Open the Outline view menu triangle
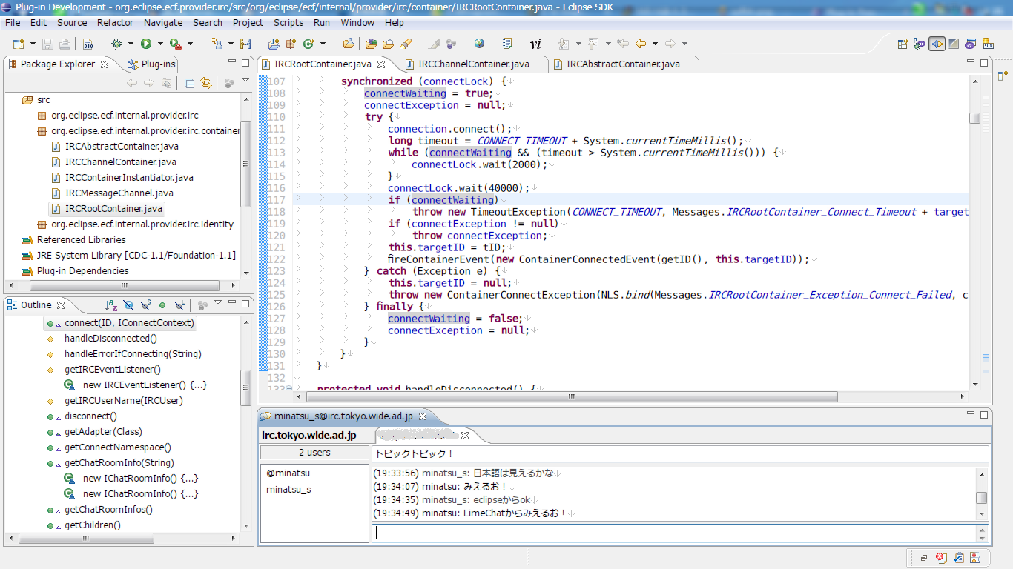Screen dimensions: 1013x569 [x=218, y=303]
